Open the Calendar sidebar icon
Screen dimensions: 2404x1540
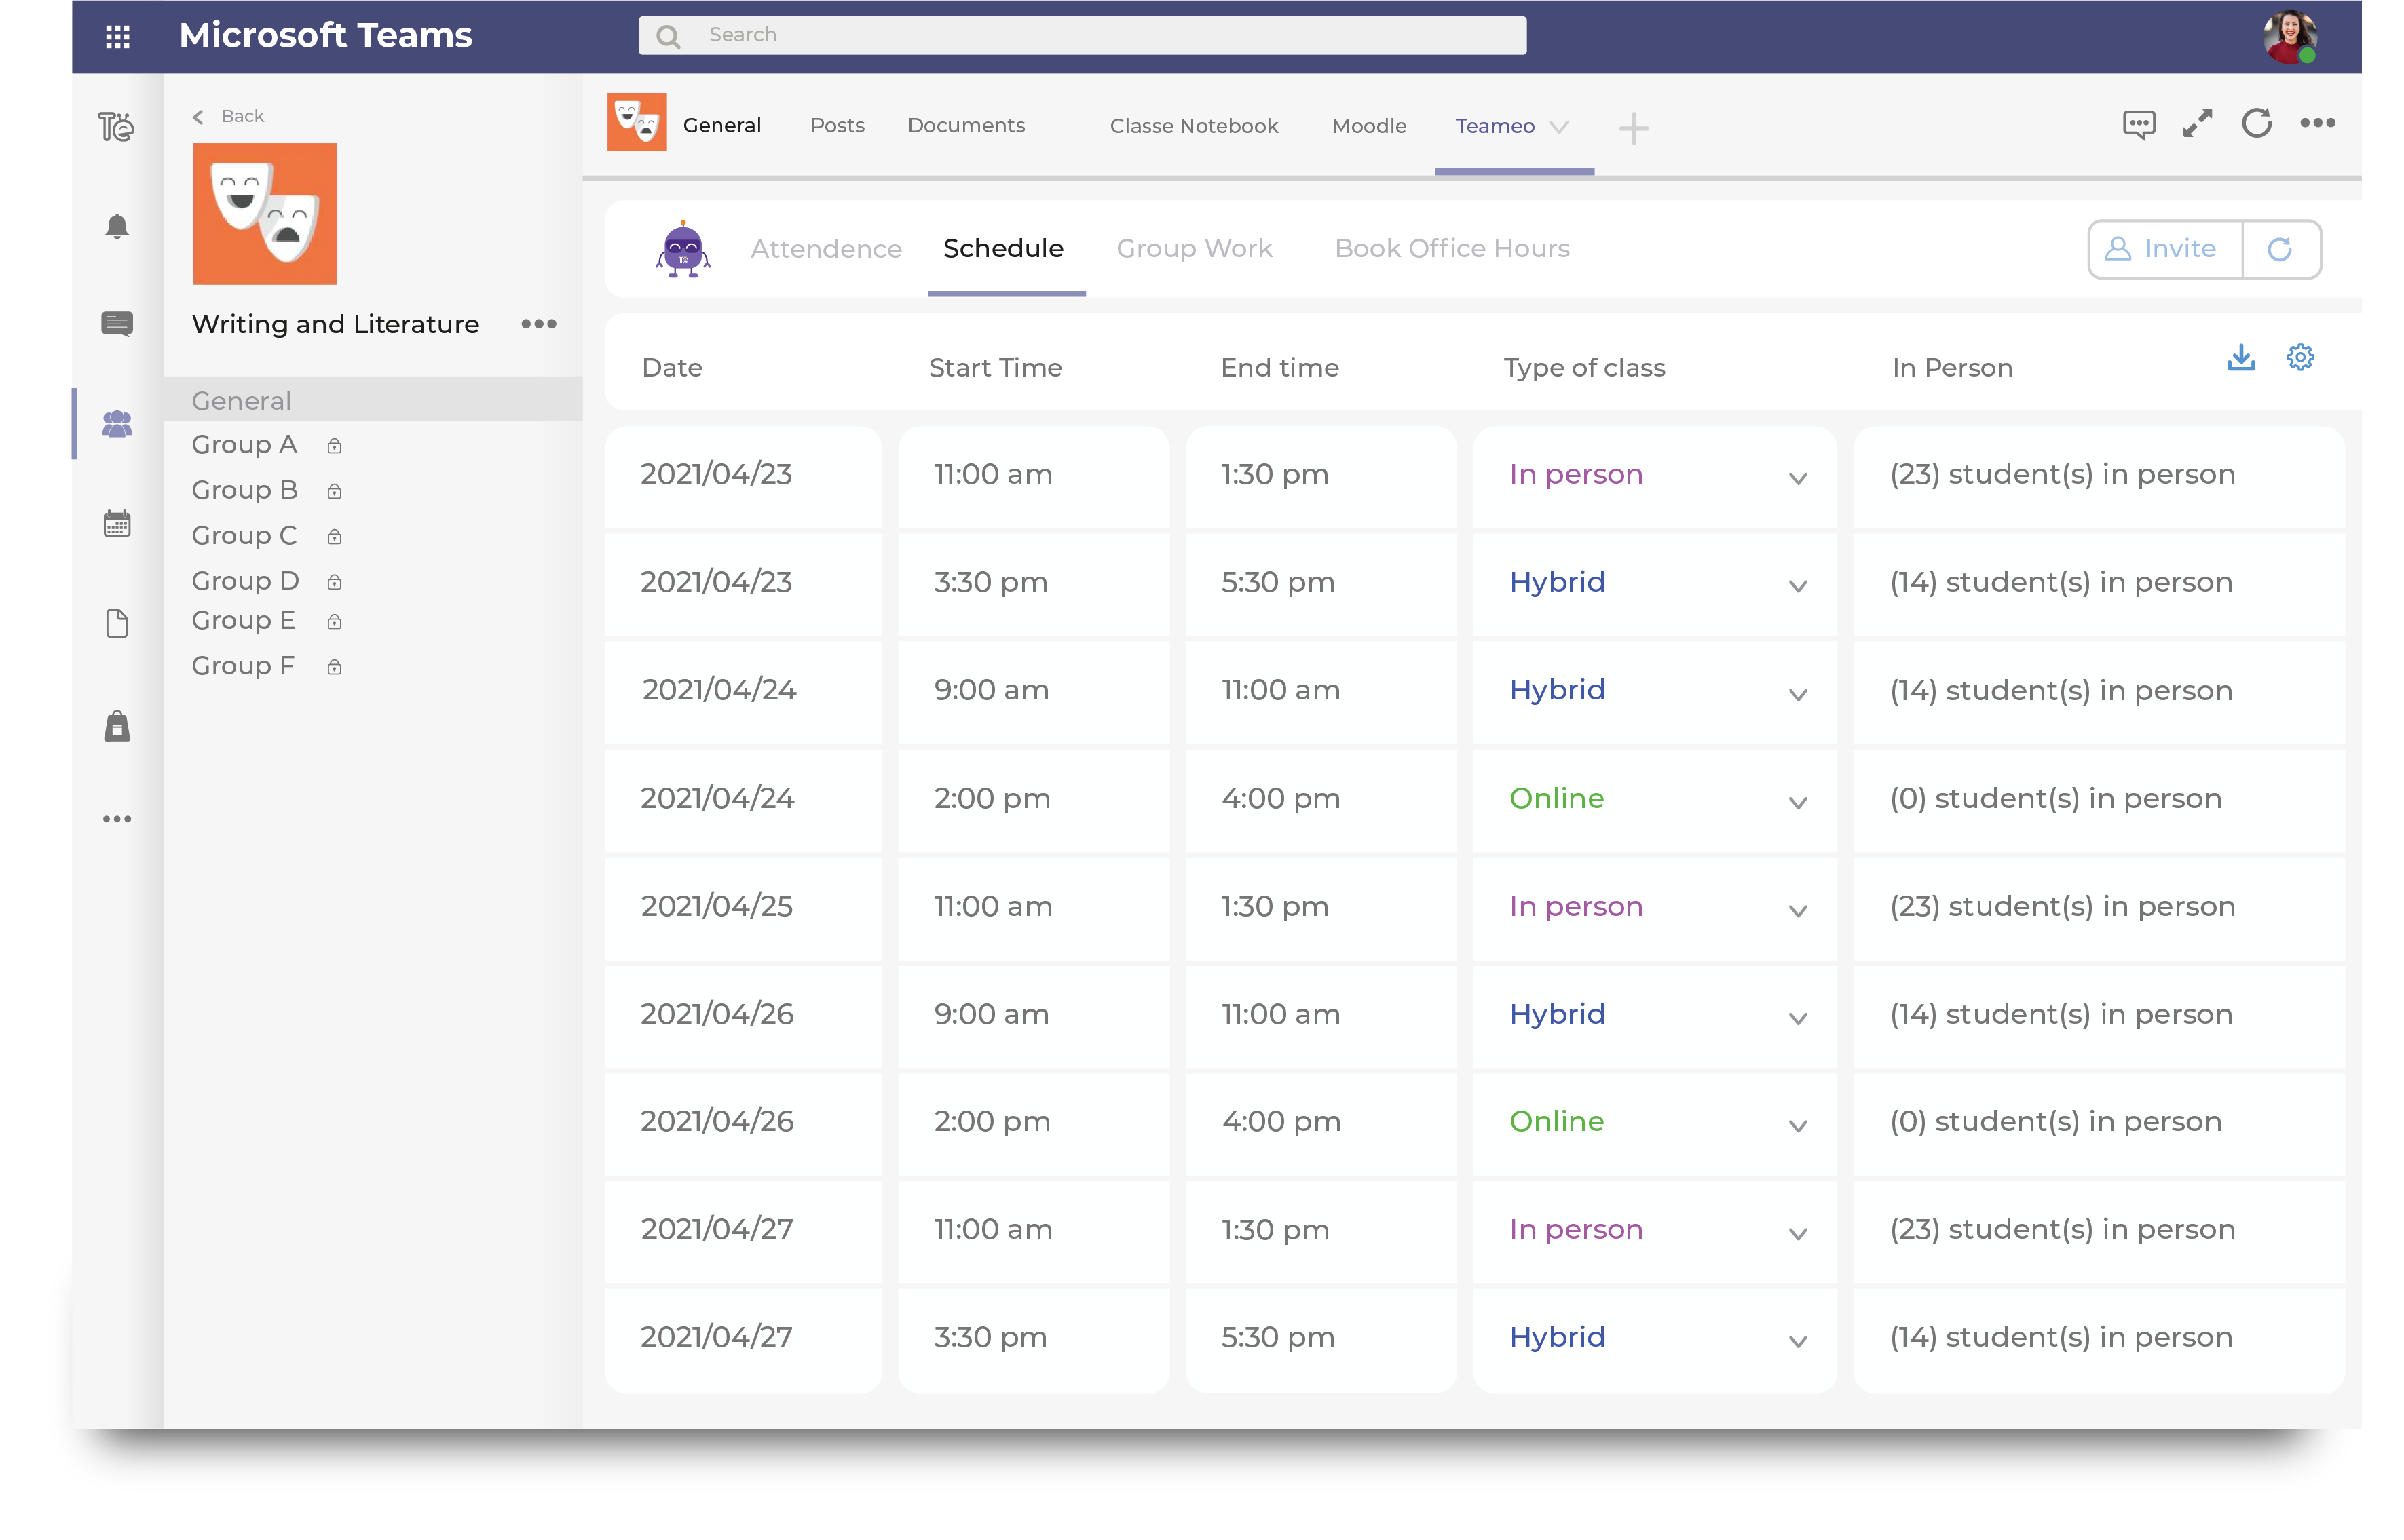[x=117, y=524]
